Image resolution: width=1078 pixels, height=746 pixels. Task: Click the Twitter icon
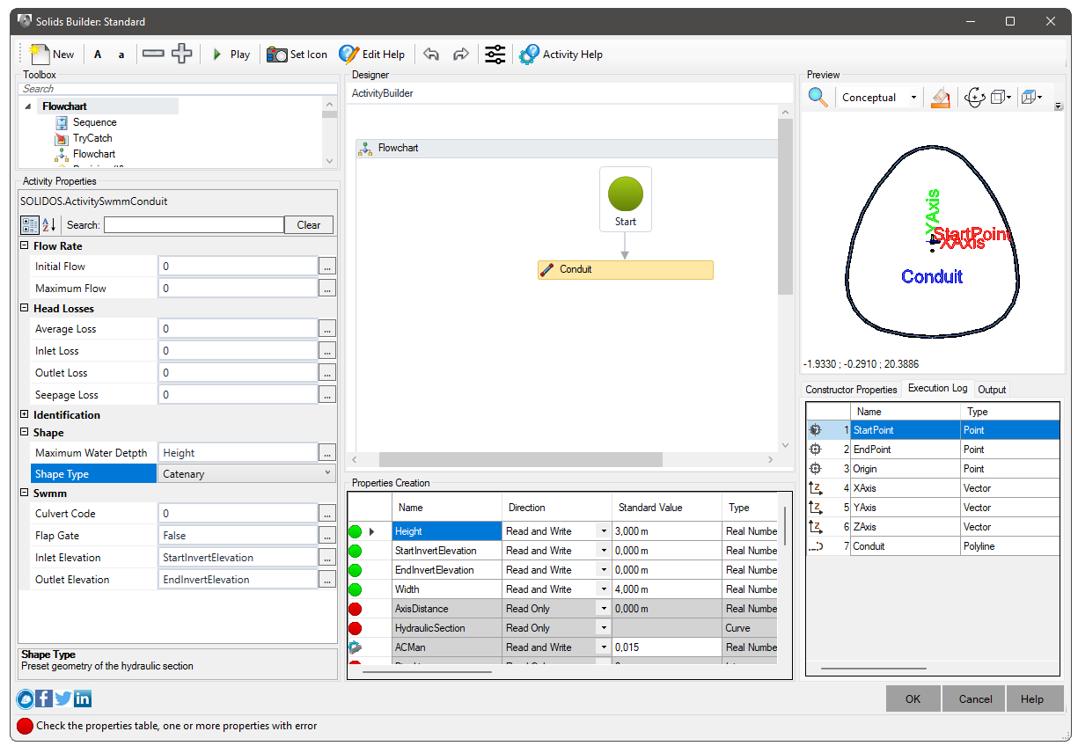click(x=63, y=699)
